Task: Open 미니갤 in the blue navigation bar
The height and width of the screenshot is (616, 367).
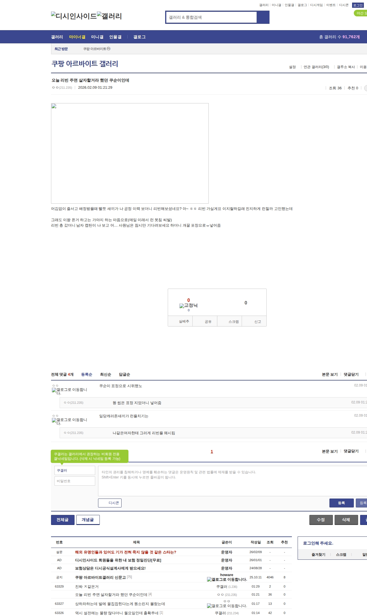Action: [97, 37]
